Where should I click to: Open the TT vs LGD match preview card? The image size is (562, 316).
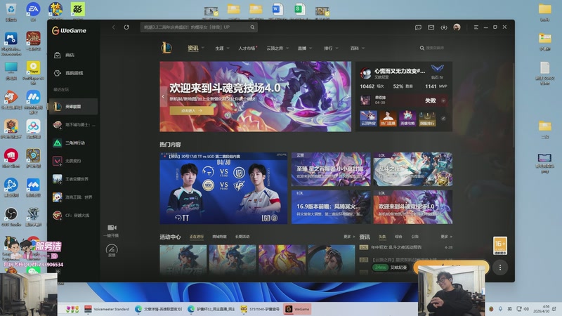223,188
